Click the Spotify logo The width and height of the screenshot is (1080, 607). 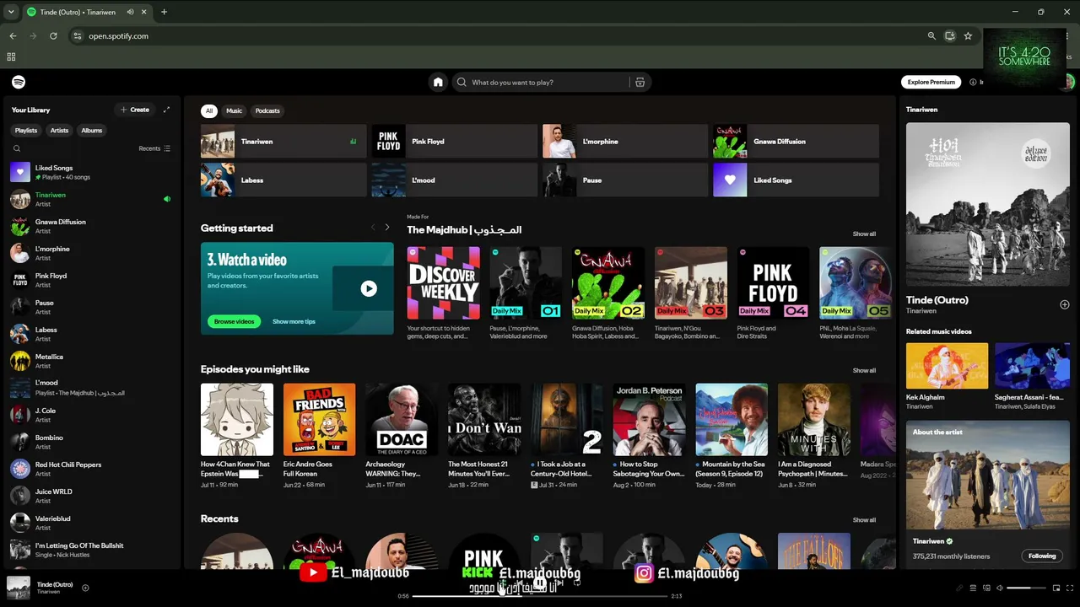19,82
